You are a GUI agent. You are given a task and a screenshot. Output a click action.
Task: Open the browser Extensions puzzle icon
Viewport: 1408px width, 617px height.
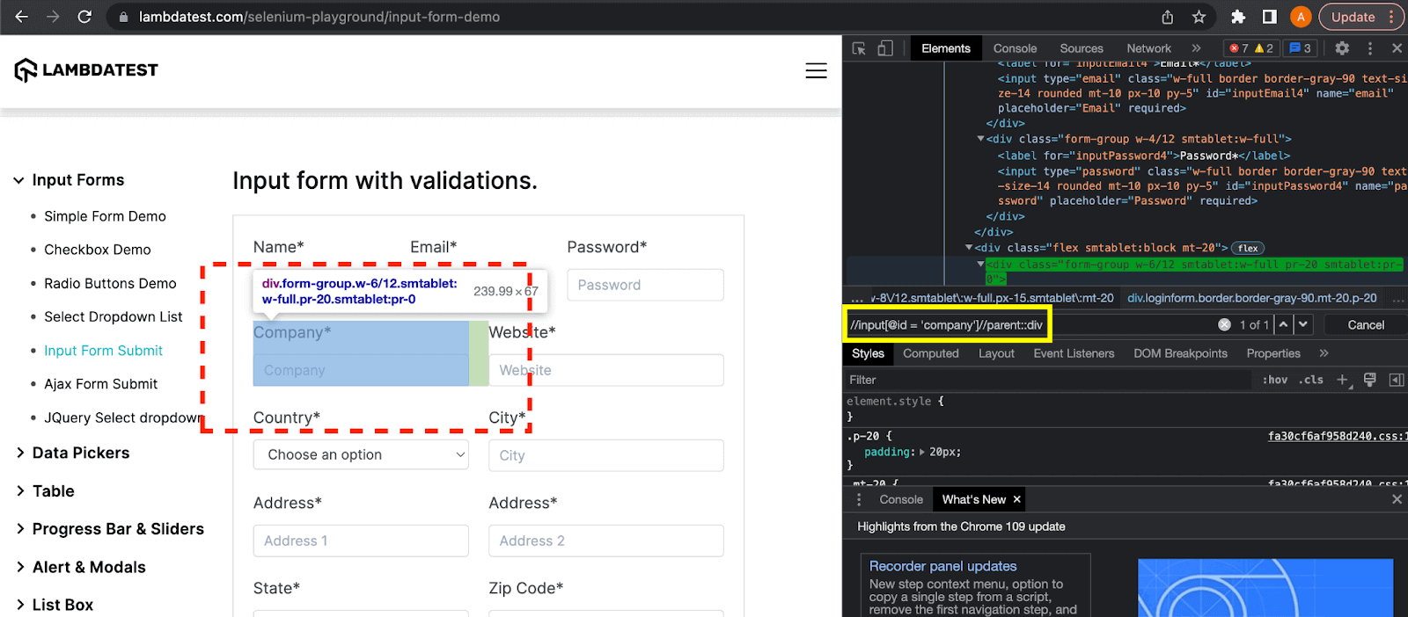click(x=1238, y=17)
